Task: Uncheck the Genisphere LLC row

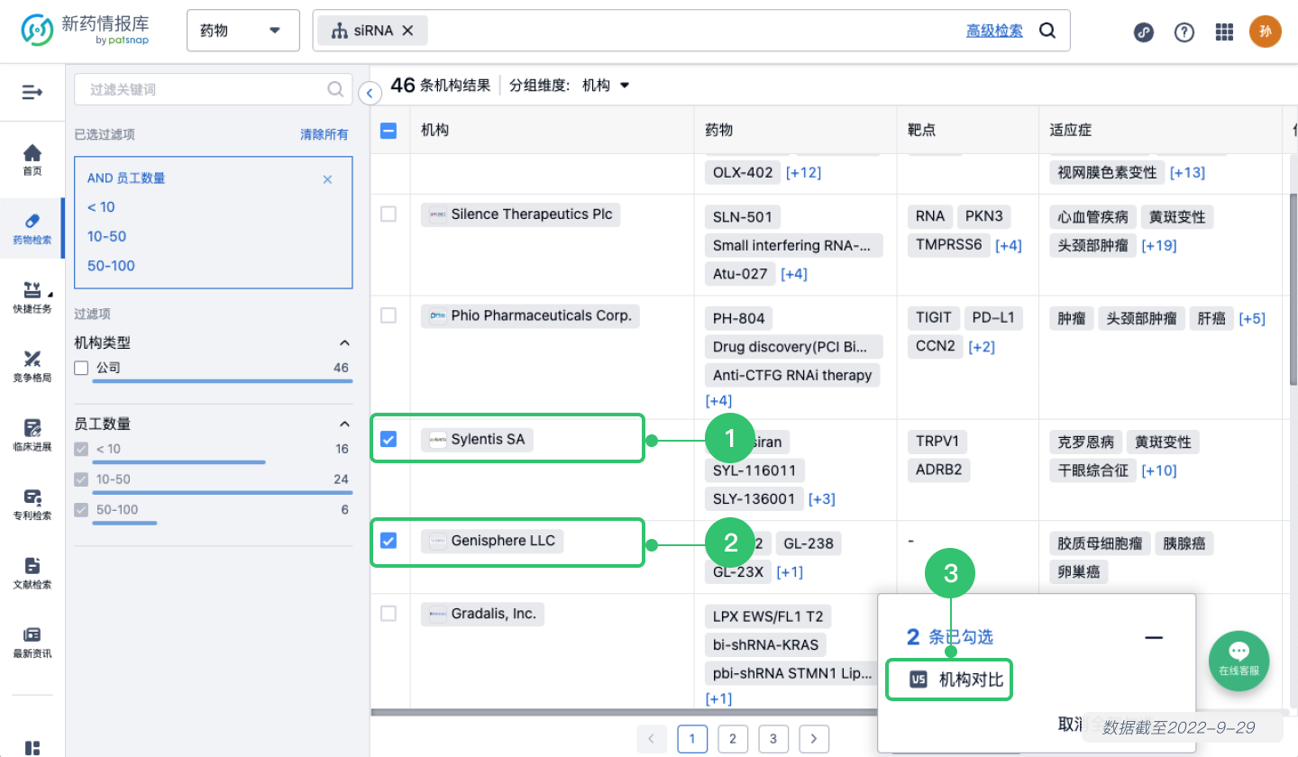Action: [388, 541]
